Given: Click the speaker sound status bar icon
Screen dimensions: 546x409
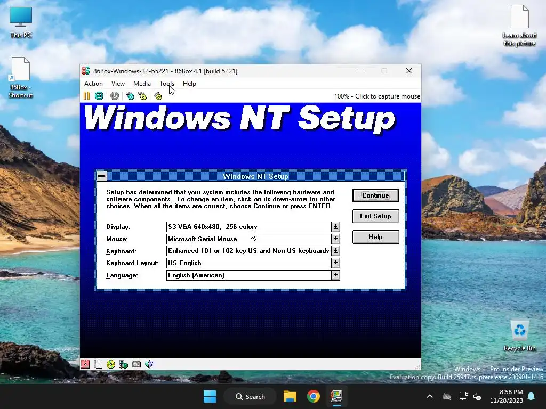Looking at the screenshot, I should [x=149, y=364].
